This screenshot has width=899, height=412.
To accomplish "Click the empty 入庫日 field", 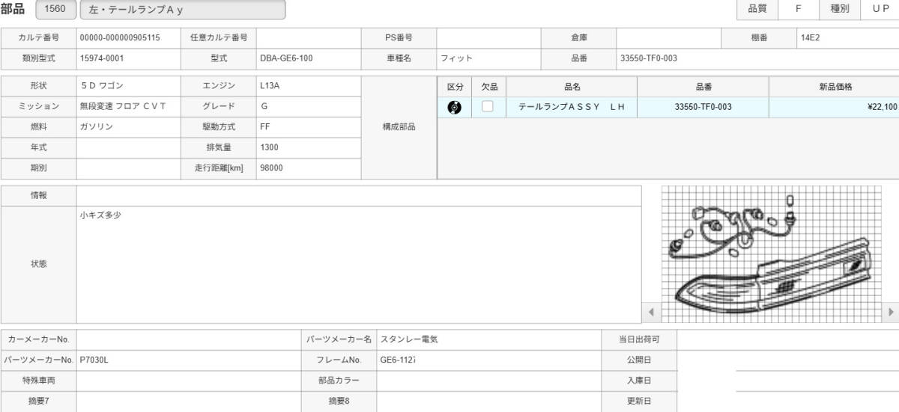I will [788, 381].
